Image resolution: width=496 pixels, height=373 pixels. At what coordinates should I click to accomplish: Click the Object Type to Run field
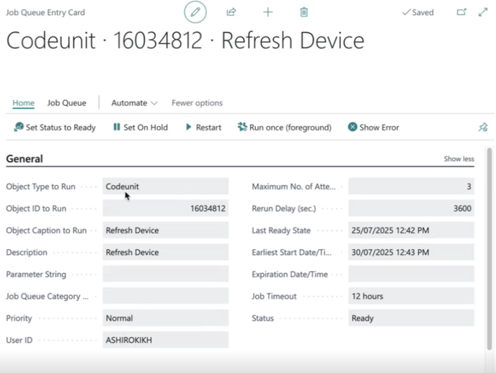[x=165, y=186]
